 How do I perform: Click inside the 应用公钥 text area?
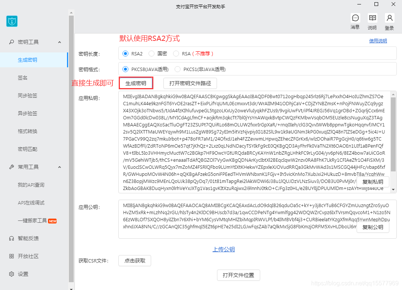click(258, 219)
